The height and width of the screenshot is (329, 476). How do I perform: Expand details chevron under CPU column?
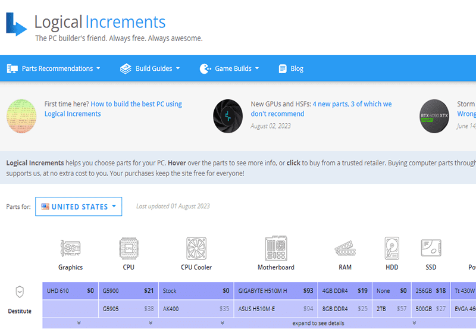[151, 323]
